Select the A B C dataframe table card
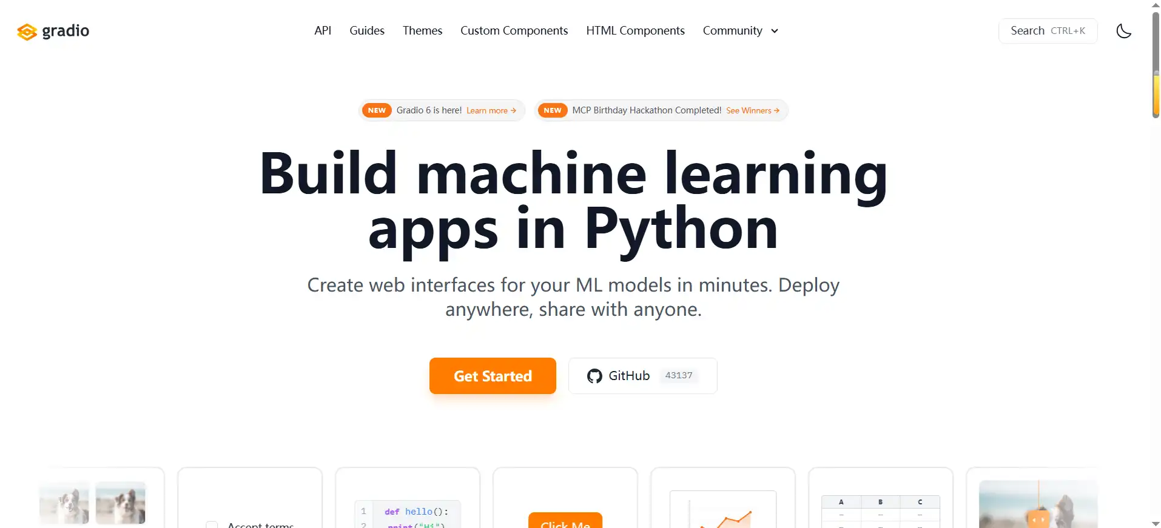Image resolution: width=1161 pixels, height=528 pixels. coord(880,498)
